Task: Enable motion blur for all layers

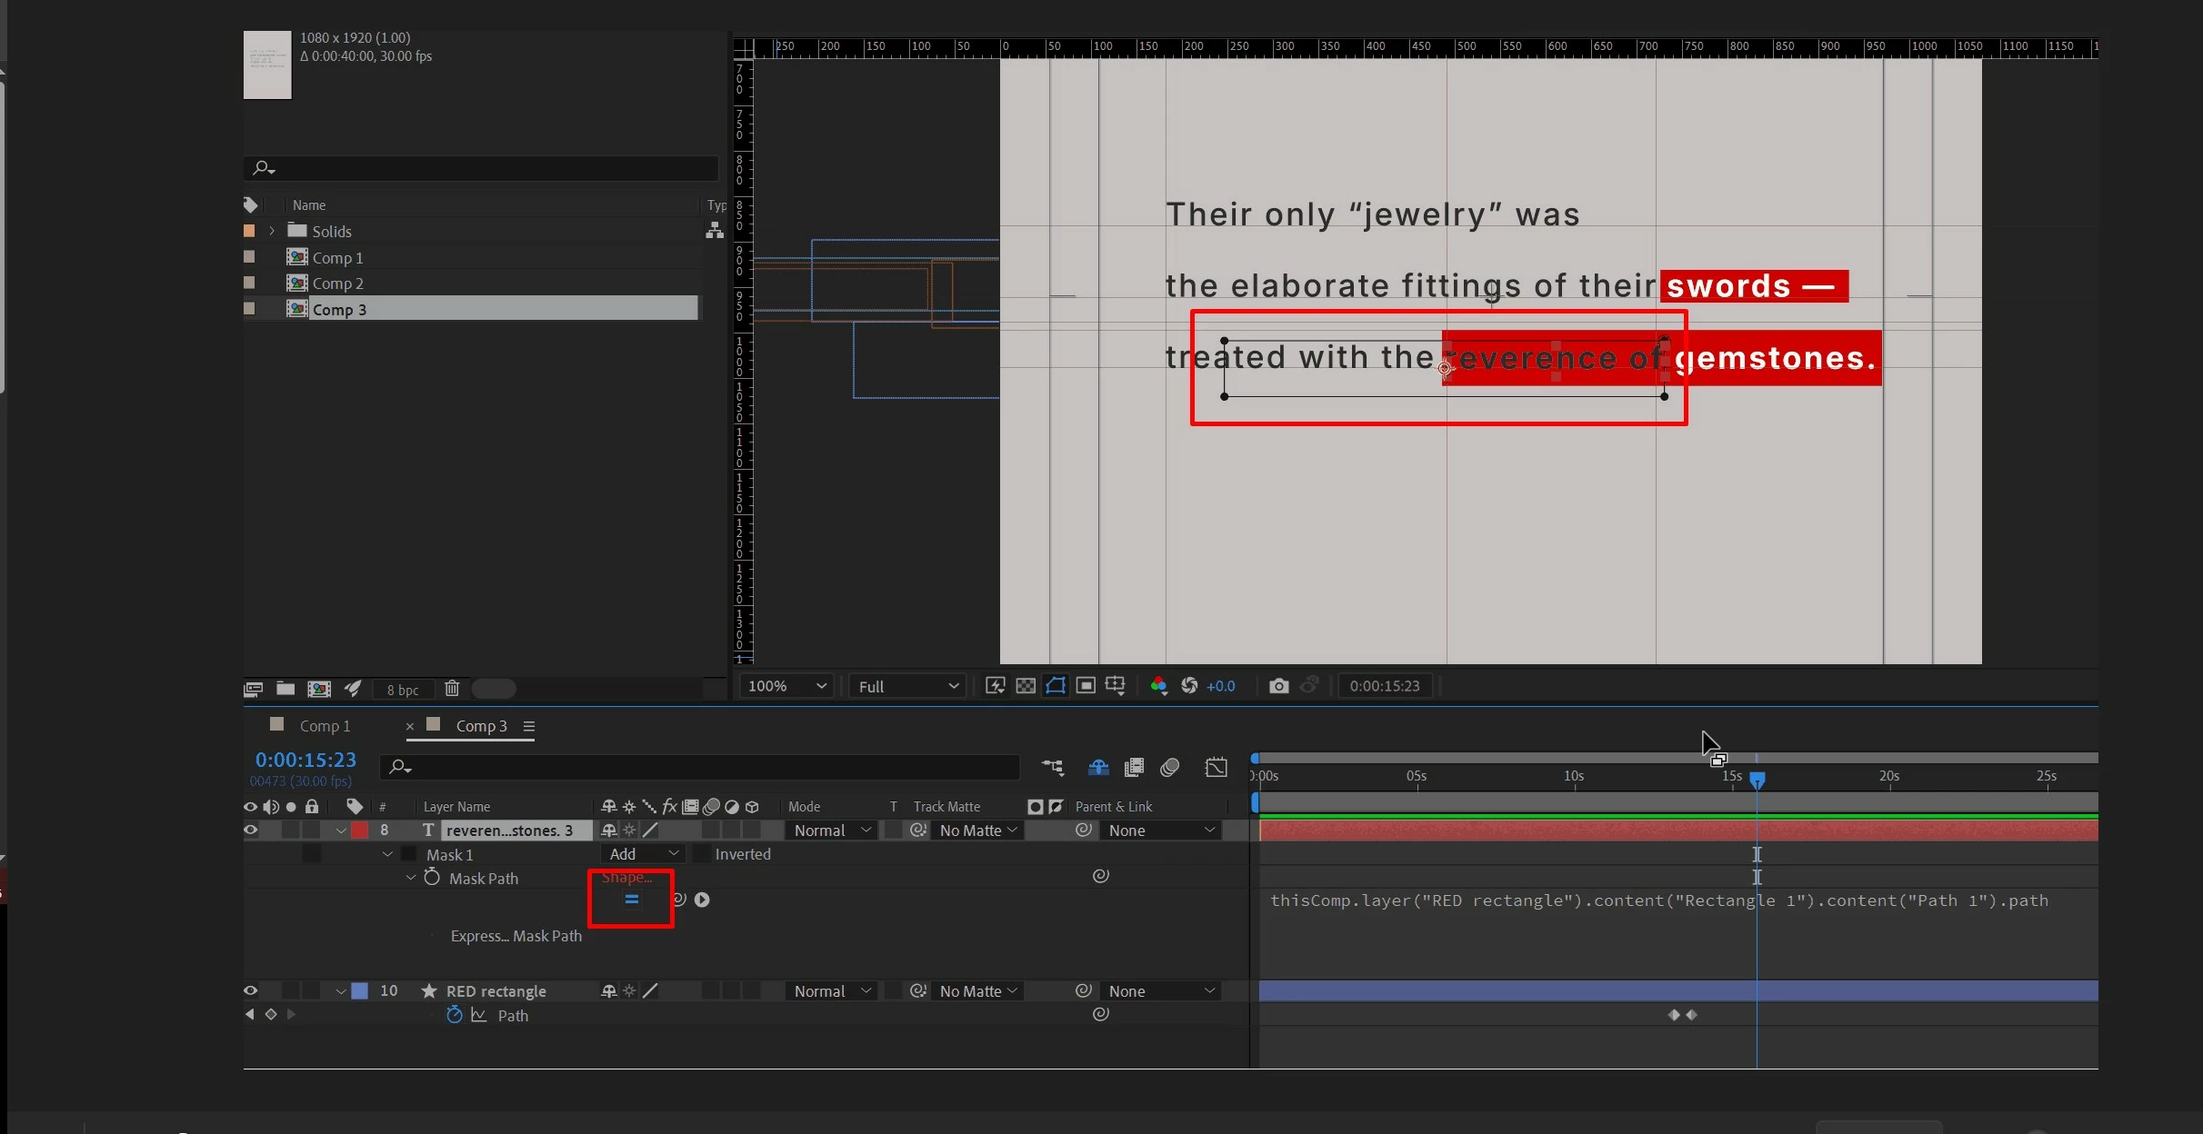Action: pyautogui.click(x=1170, y=768)
